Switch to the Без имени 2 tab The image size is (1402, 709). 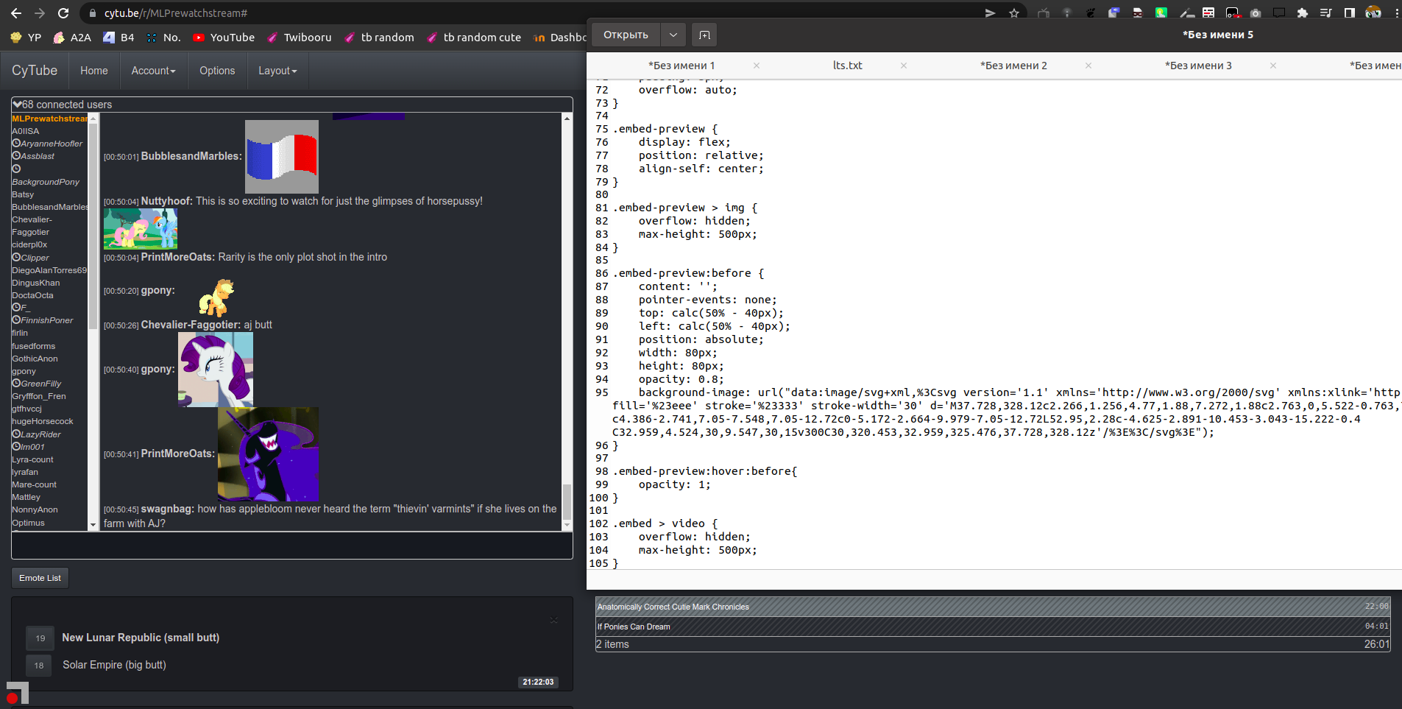tap(1013, 66)
